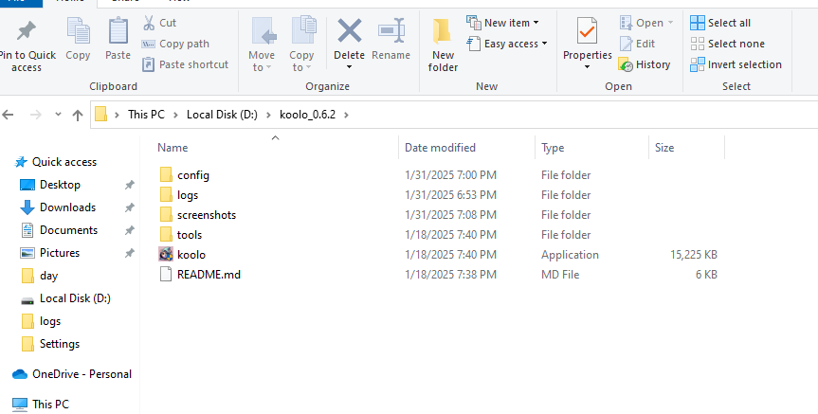Viewport: 818px width, 414px height.
Task: Click the koolo application icon
Action: coord(166,255)
